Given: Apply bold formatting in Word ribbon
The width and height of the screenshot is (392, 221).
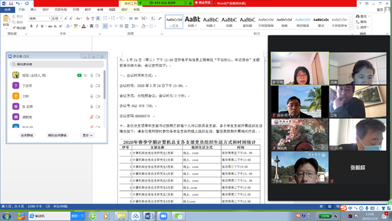Looking at the screenshot, I should pos(32,26).
